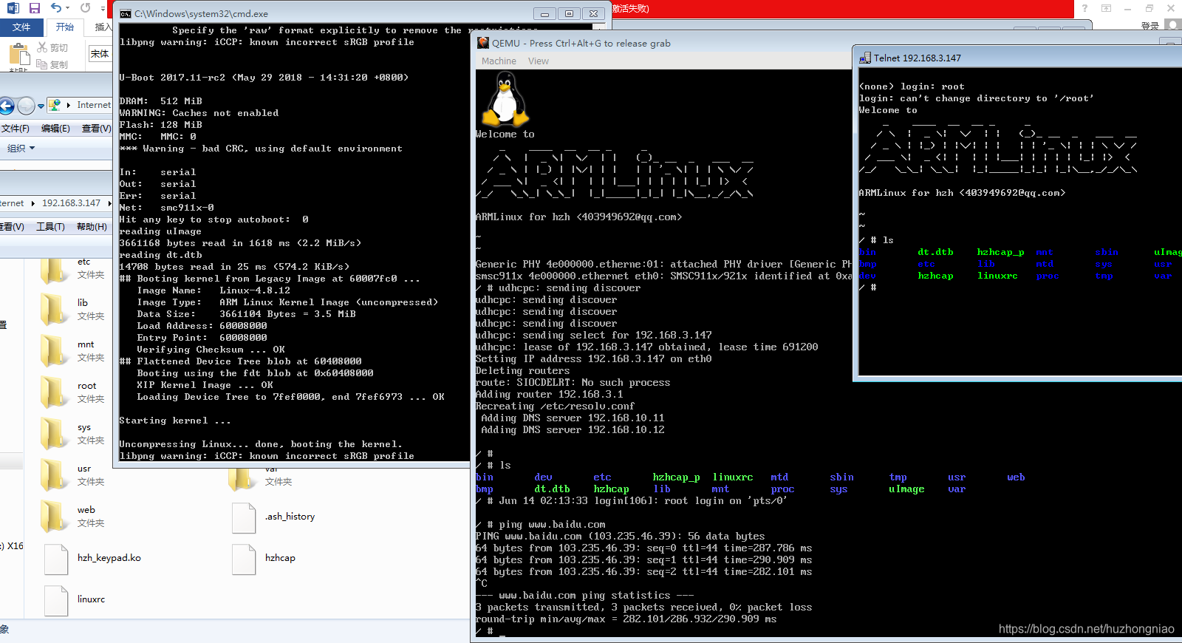Select the .ash_history file icon
This screenshot has height=643, width=1182.
point(244,517)
